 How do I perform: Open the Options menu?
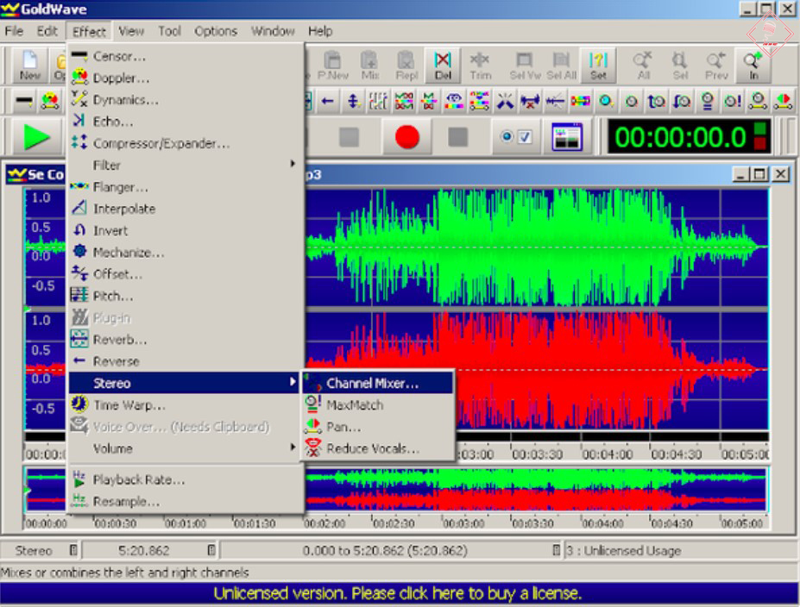(x=214, y=31)
